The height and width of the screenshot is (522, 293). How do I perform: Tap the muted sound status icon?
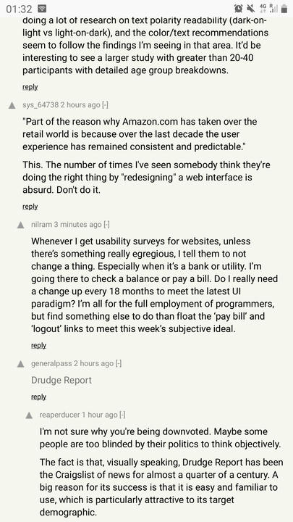251,9
